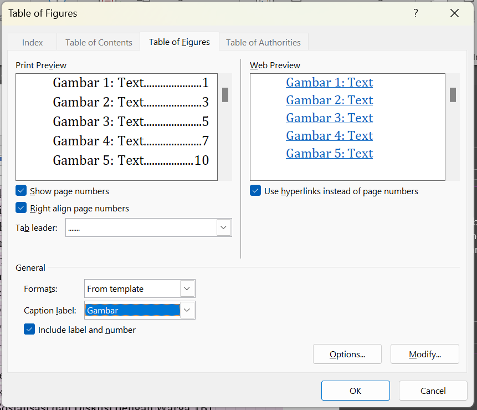This screenshot has width=477, height=410.
Task: Disable Use hyperlinks instead of page numbers
Action: [x=255, y=191]
